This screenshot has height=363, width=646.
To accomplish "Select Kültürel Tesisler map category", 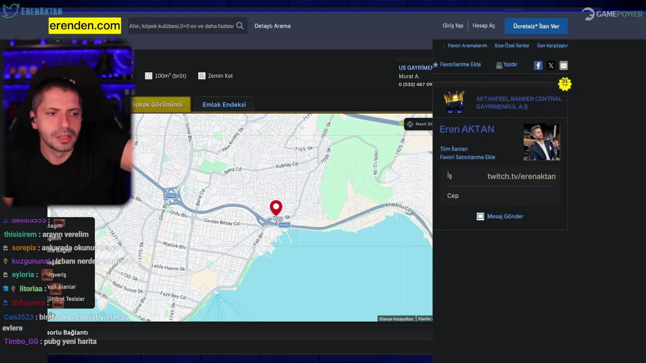I will [x=66, y=299].
